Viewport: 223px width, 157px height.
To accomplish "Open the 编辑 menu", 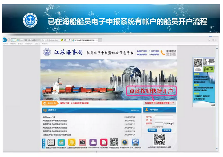I will click(13, 44).
